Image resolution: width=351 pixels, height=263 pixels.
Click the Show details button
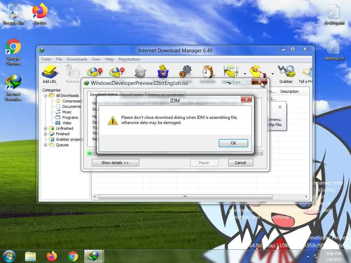(x=115, y=163)
